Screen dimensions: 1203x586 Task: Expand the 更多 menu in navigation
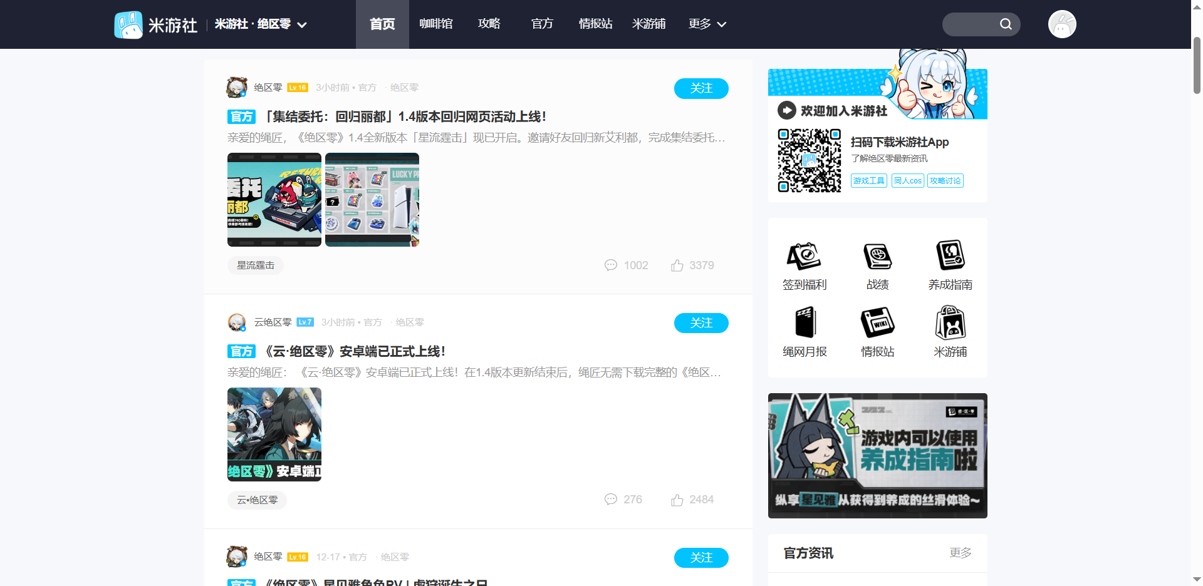(707, 24)
